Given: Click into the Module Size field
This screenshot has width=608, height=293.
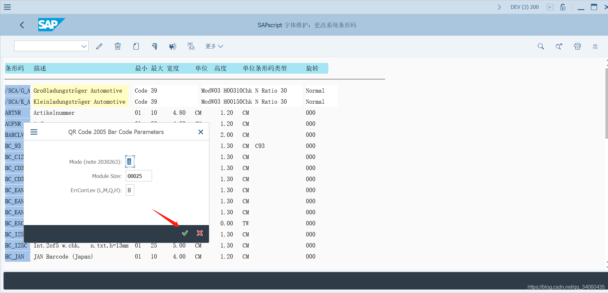Looking at the screenshot, I should tap(139, 176).
